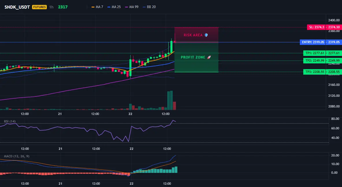342x187 pixels.
Task: Select the 1h timeframe label
Action: click(x=51, y=7)
